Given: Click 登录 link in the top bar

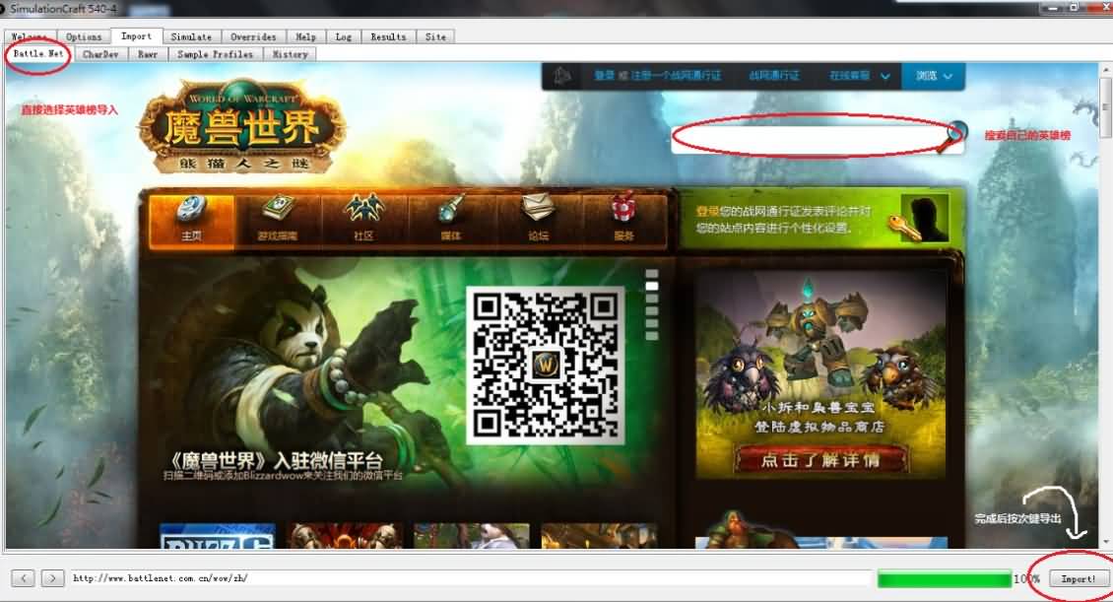Looking at the screenshot, I should coord(605,76).
